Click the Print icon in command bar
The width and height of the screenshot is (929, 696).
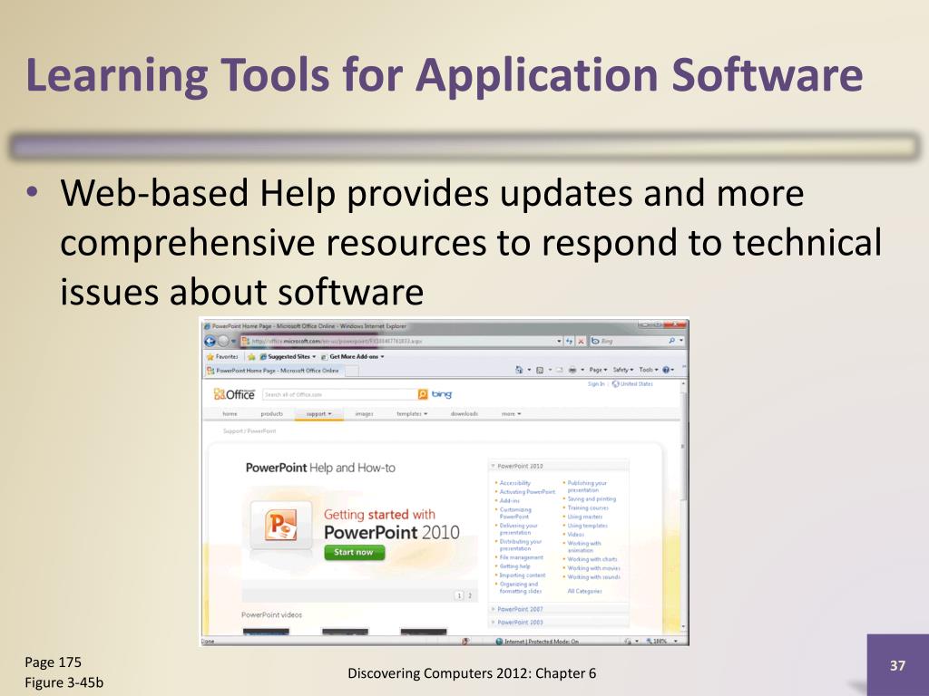572,370
